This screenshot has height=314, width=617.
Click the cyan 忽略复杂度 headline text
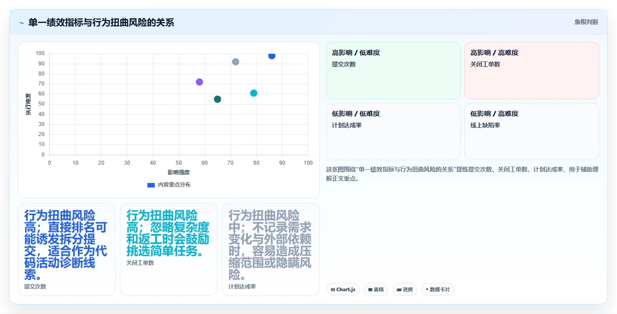(x=168, y=233)
